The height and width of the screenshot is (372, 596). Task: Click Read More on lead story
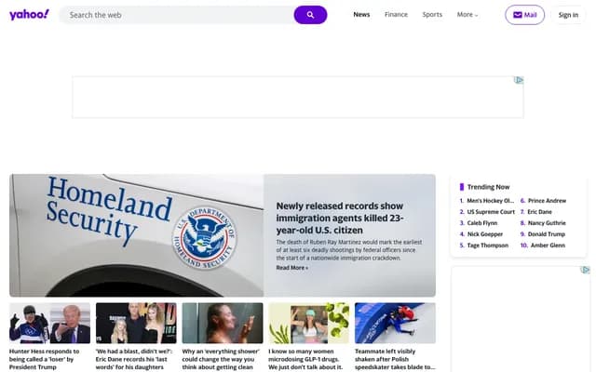tap(291, 268)
